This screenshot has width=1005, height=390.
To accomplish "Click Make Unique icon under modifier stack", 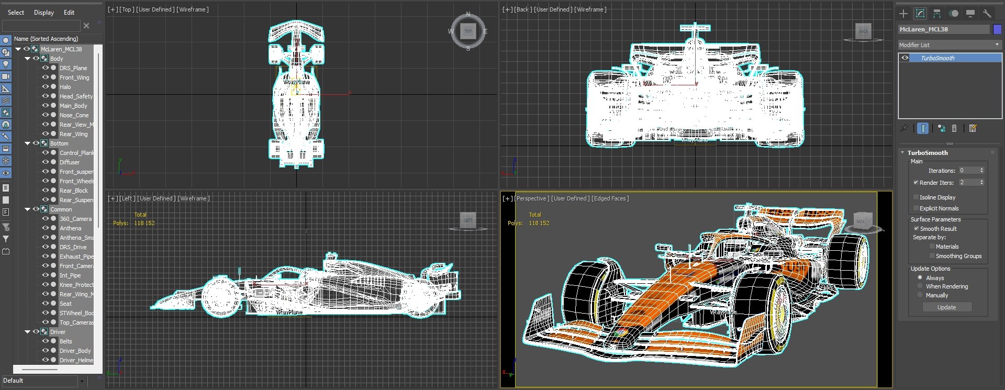I will tap(942, 128).
